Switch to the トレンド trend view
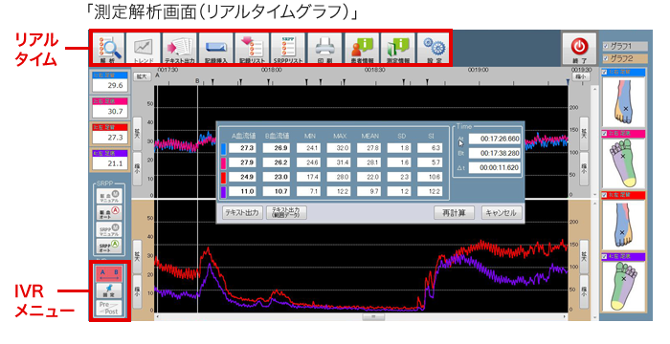The width and height of the screenshot is (670, 344). 144,48
